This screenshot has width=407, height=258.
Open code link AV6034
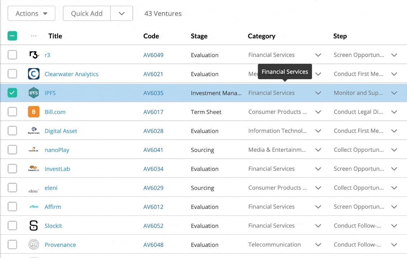point(153,169)
